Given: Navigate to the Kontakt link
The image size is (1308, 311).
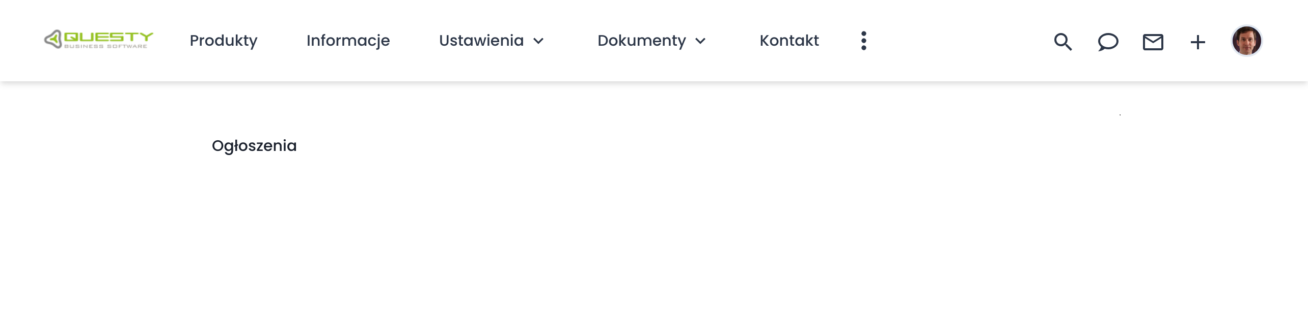Looking at the screenshot, I should pos(789,41).
